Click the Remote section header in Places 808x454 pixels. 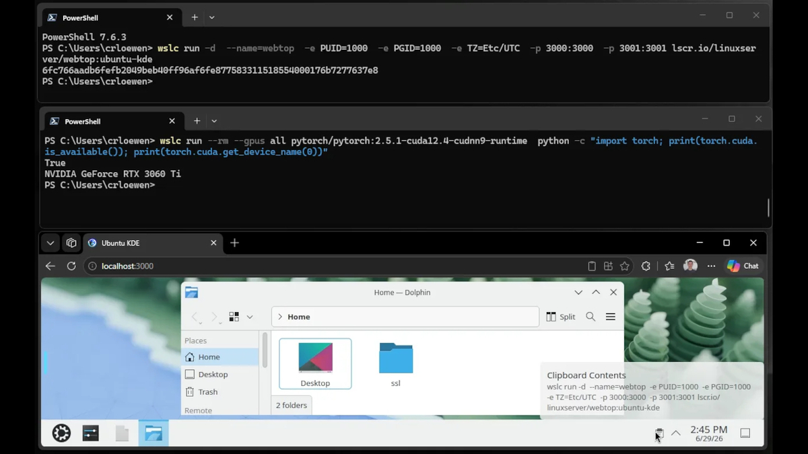198,410
